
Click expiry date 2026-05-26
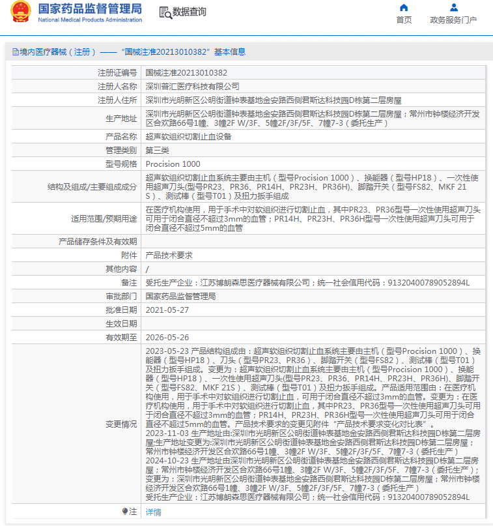[x=167, y=338]
